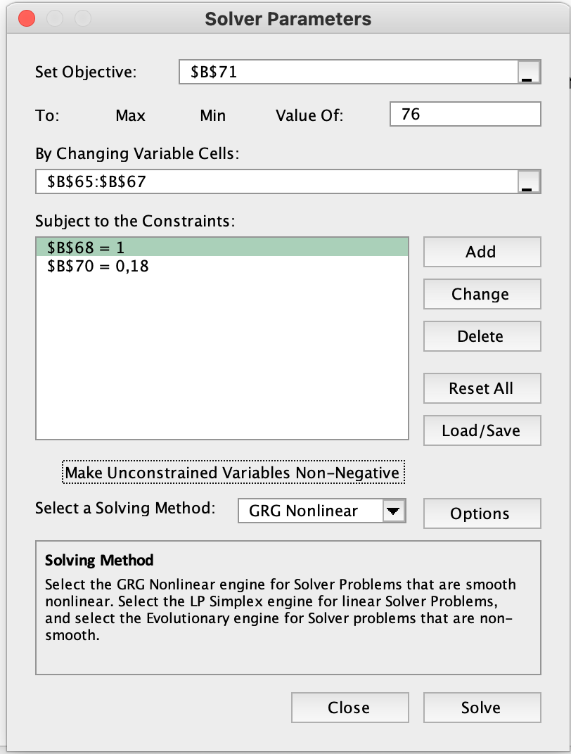This screenshot has width=571, height=754.
Task: Click the Close button at bottom
Action: coord(350,708)
